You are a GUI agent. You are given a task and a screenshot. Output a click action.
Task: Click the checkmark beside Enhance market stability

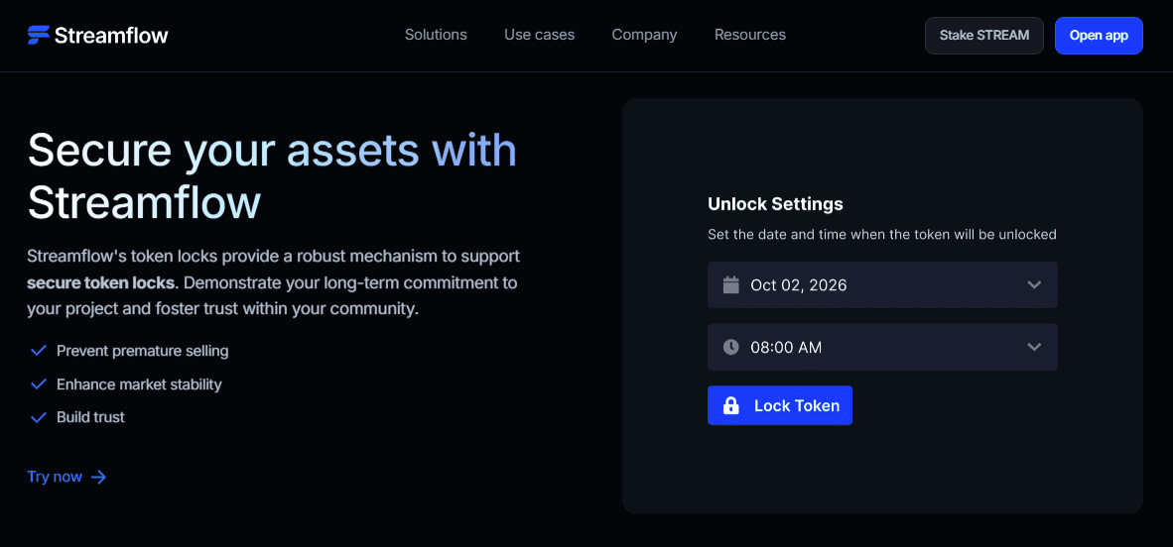[38, 384]
